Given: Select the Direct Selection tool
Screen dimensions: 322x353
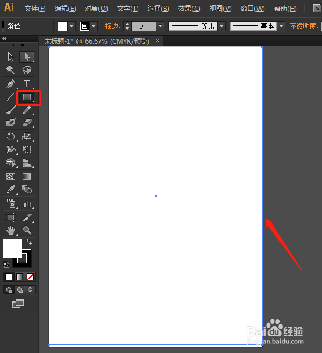Looking at the screenshot, I should click(x=27, y=57).
